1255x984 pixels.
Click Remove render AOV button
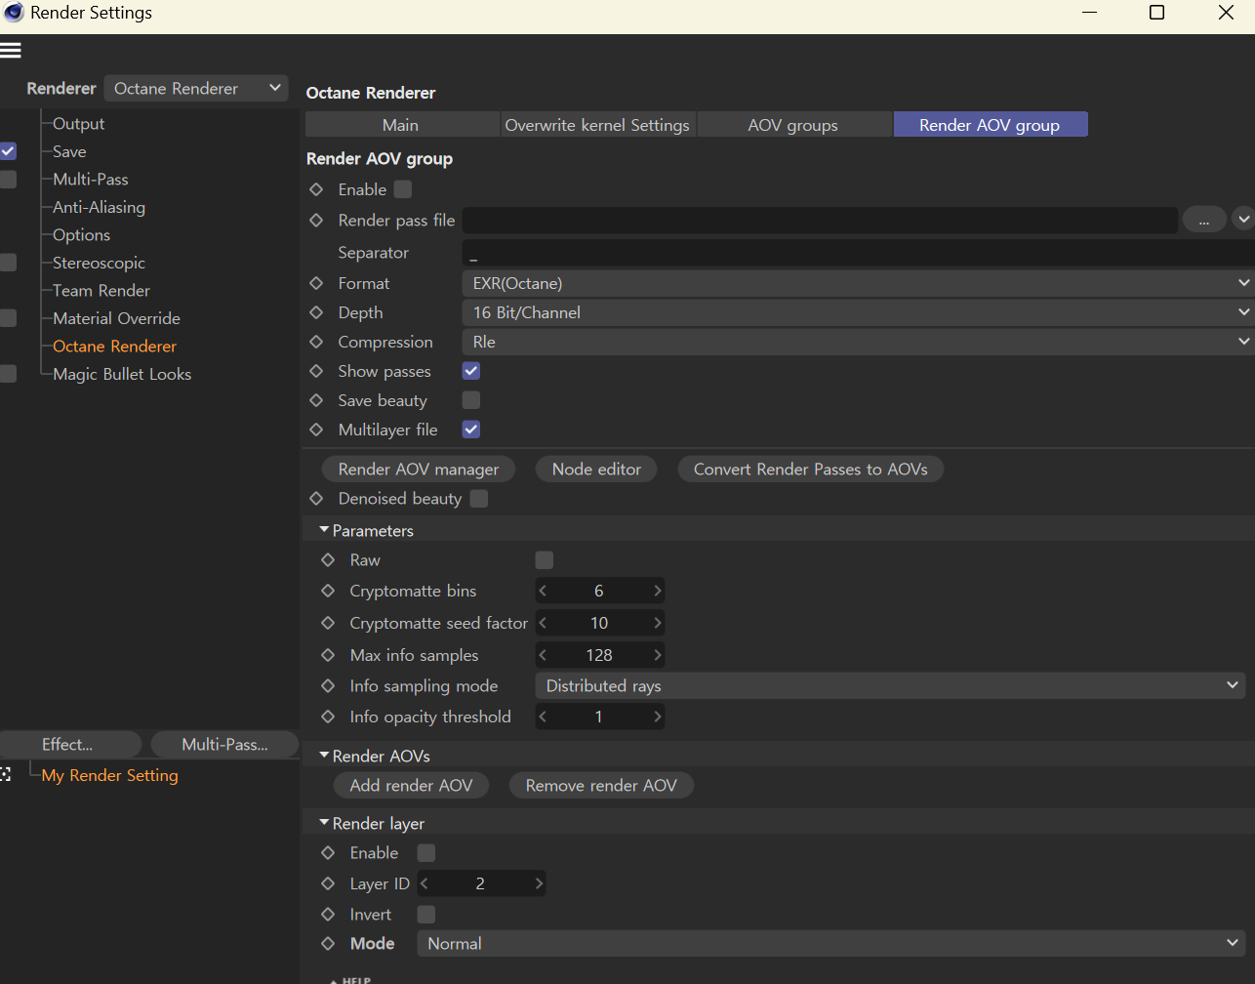tap(601, 786)
